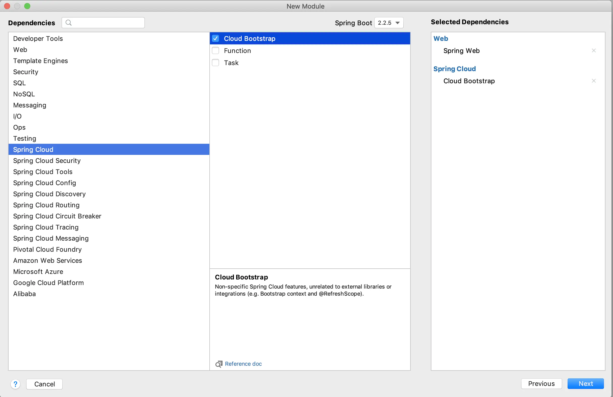This screenshot has height=397, width=613.
Task: Open the Spring Boot version dropdown
Action: (x=389, y=23)
